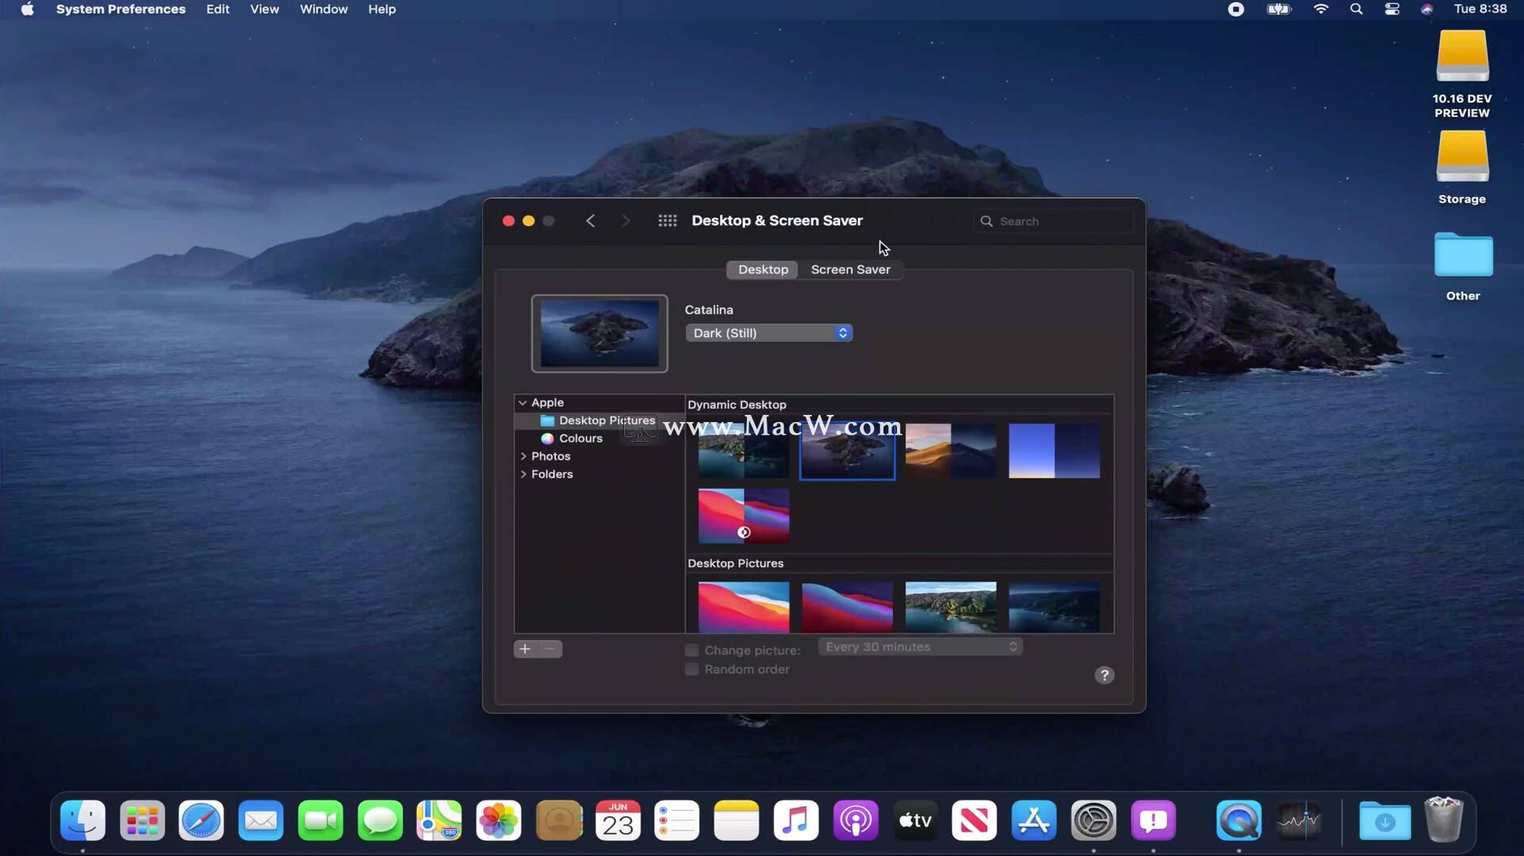The height and width of the screenshot is (856, 1524).
Task: Click the current wallpaper preview image
Action: [599, 333]
